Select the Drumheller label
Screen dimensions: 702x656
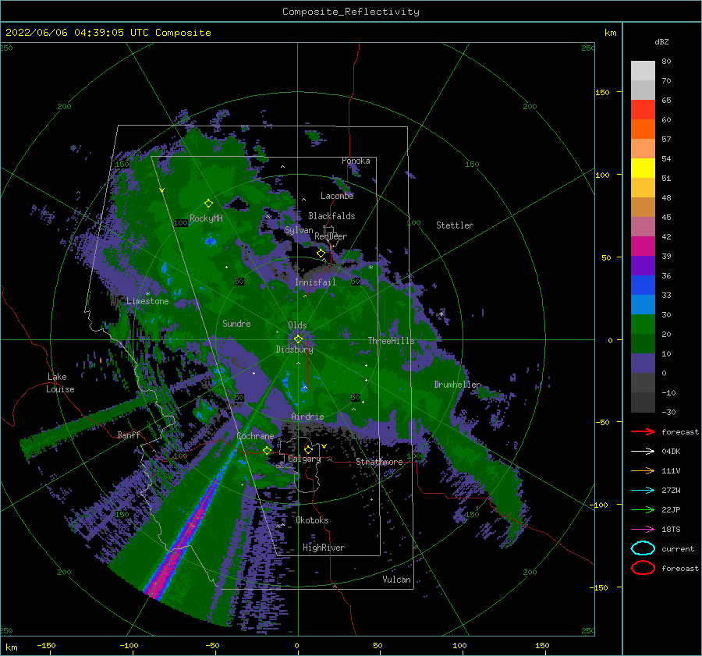(x=458, y=385)
